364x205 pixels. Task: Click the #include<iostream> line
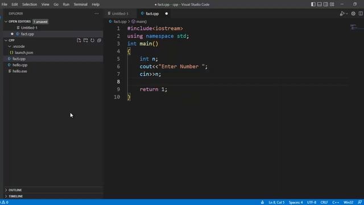coord(155,28)
